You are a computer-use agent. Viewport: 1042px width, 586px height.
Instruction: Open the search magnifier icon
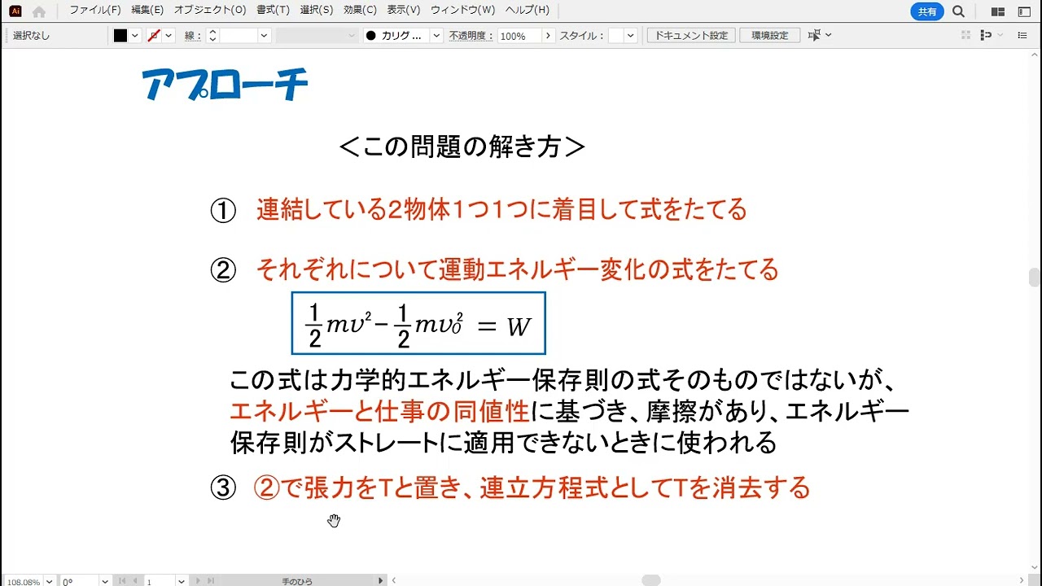pyautogui.click(x=959, y=11)
